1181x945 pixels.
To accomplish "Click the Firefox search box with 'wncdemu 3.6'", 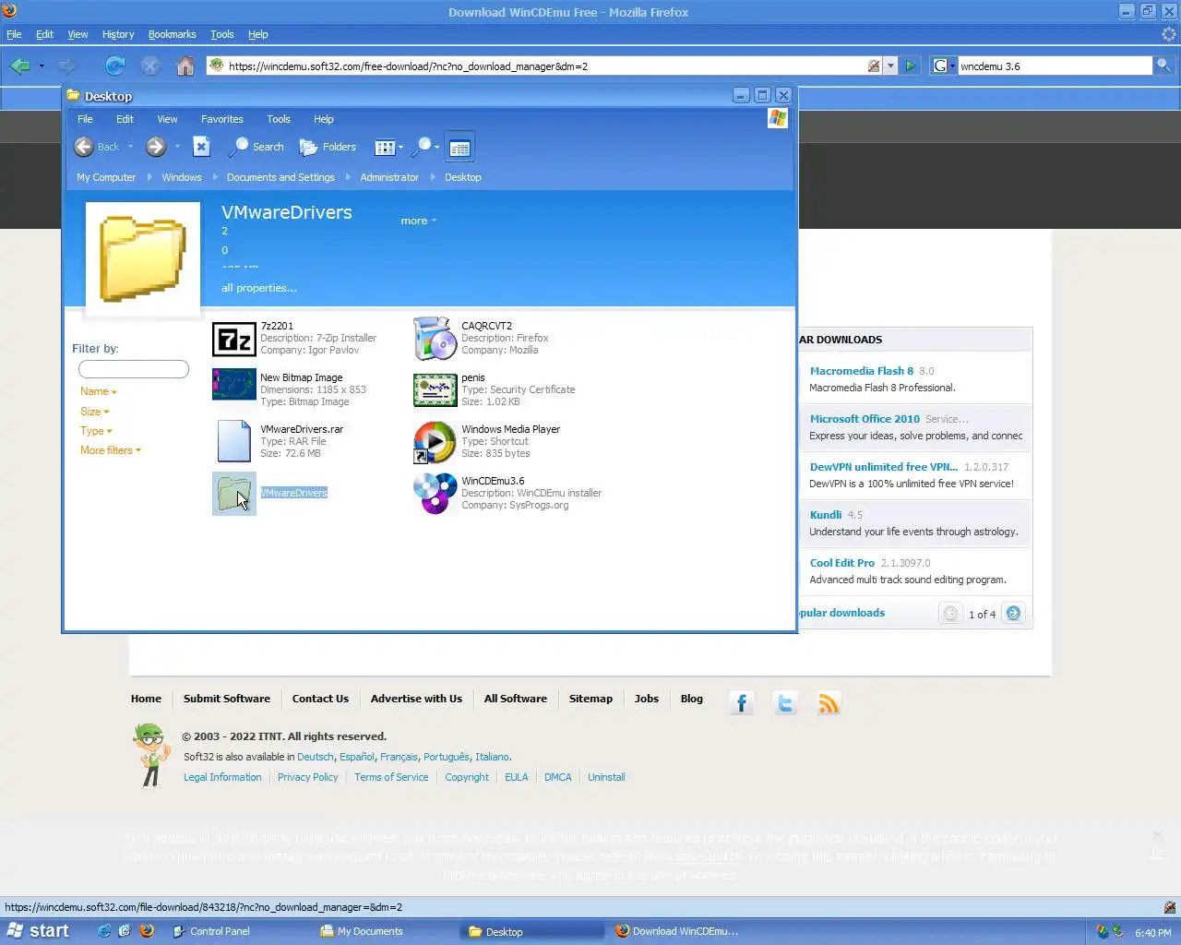I will coord(1055,66).
